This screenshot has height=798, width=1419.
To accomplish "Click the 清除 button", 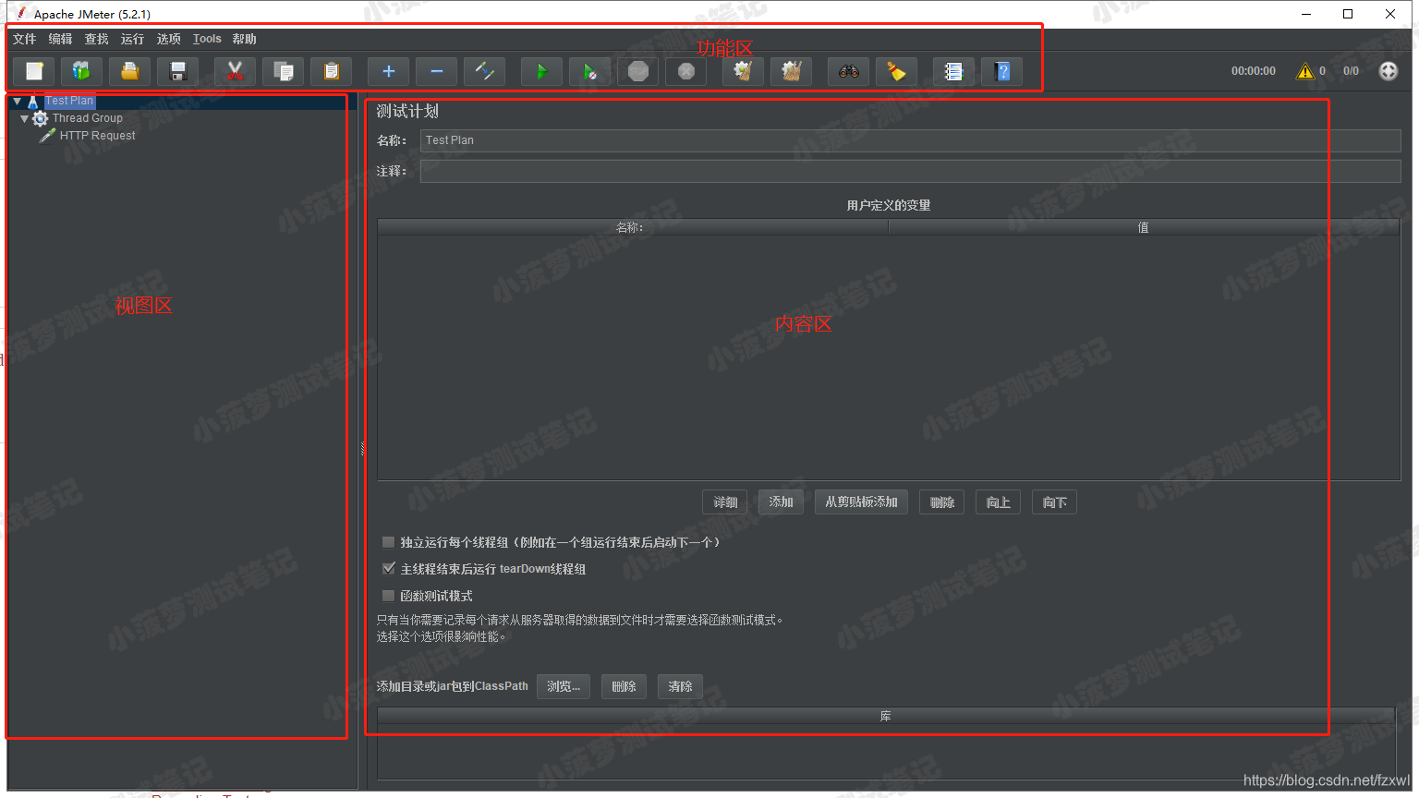I will [681, 686].
